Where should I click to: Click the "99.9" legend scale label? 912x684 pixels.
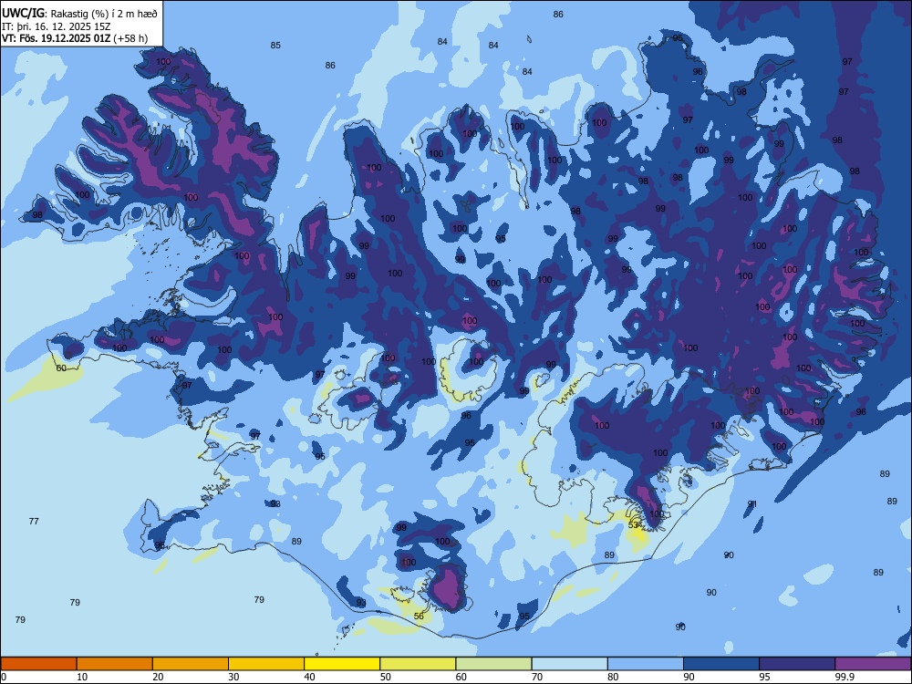point(845,677)
